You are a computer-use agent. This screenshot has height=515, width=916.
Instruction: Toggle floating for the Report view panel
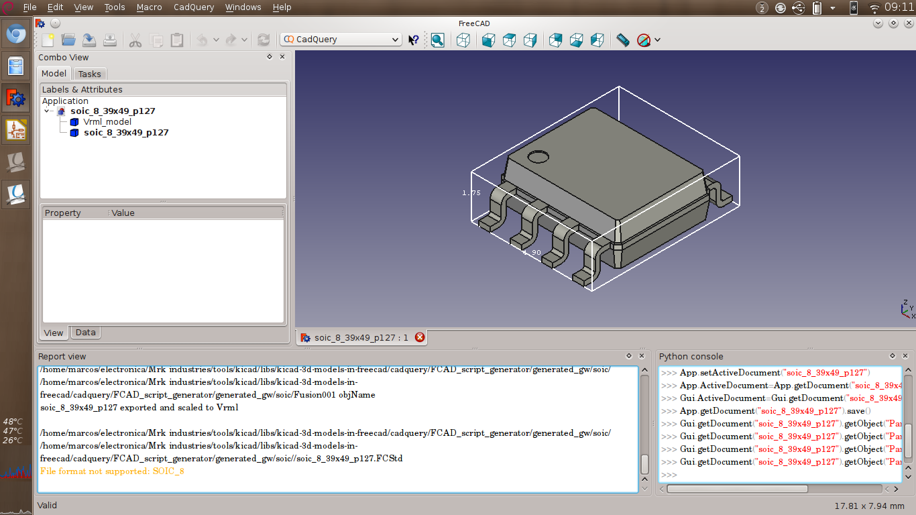pos(629,356)
